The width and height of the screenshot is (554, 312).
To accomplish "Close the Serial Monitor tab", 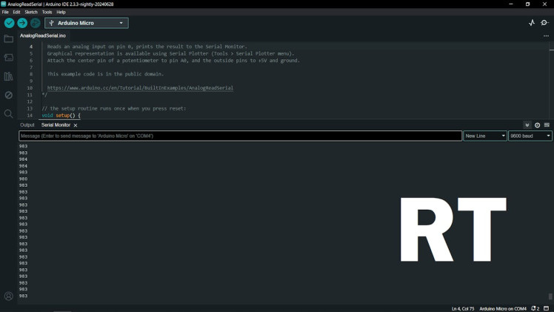I will [76, 125].
